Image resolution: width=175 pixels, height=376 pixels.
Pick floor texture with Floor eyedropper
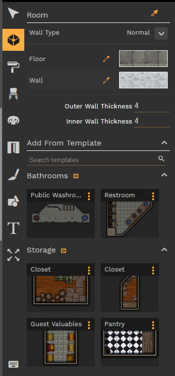point(106,59)
